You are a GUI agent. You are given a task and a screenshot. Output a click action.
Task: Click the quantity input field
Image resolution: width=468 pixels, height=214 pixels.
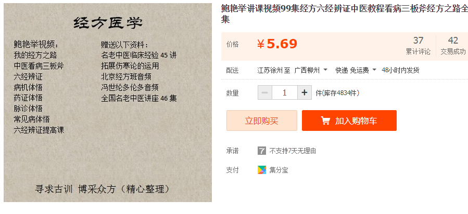285,92
